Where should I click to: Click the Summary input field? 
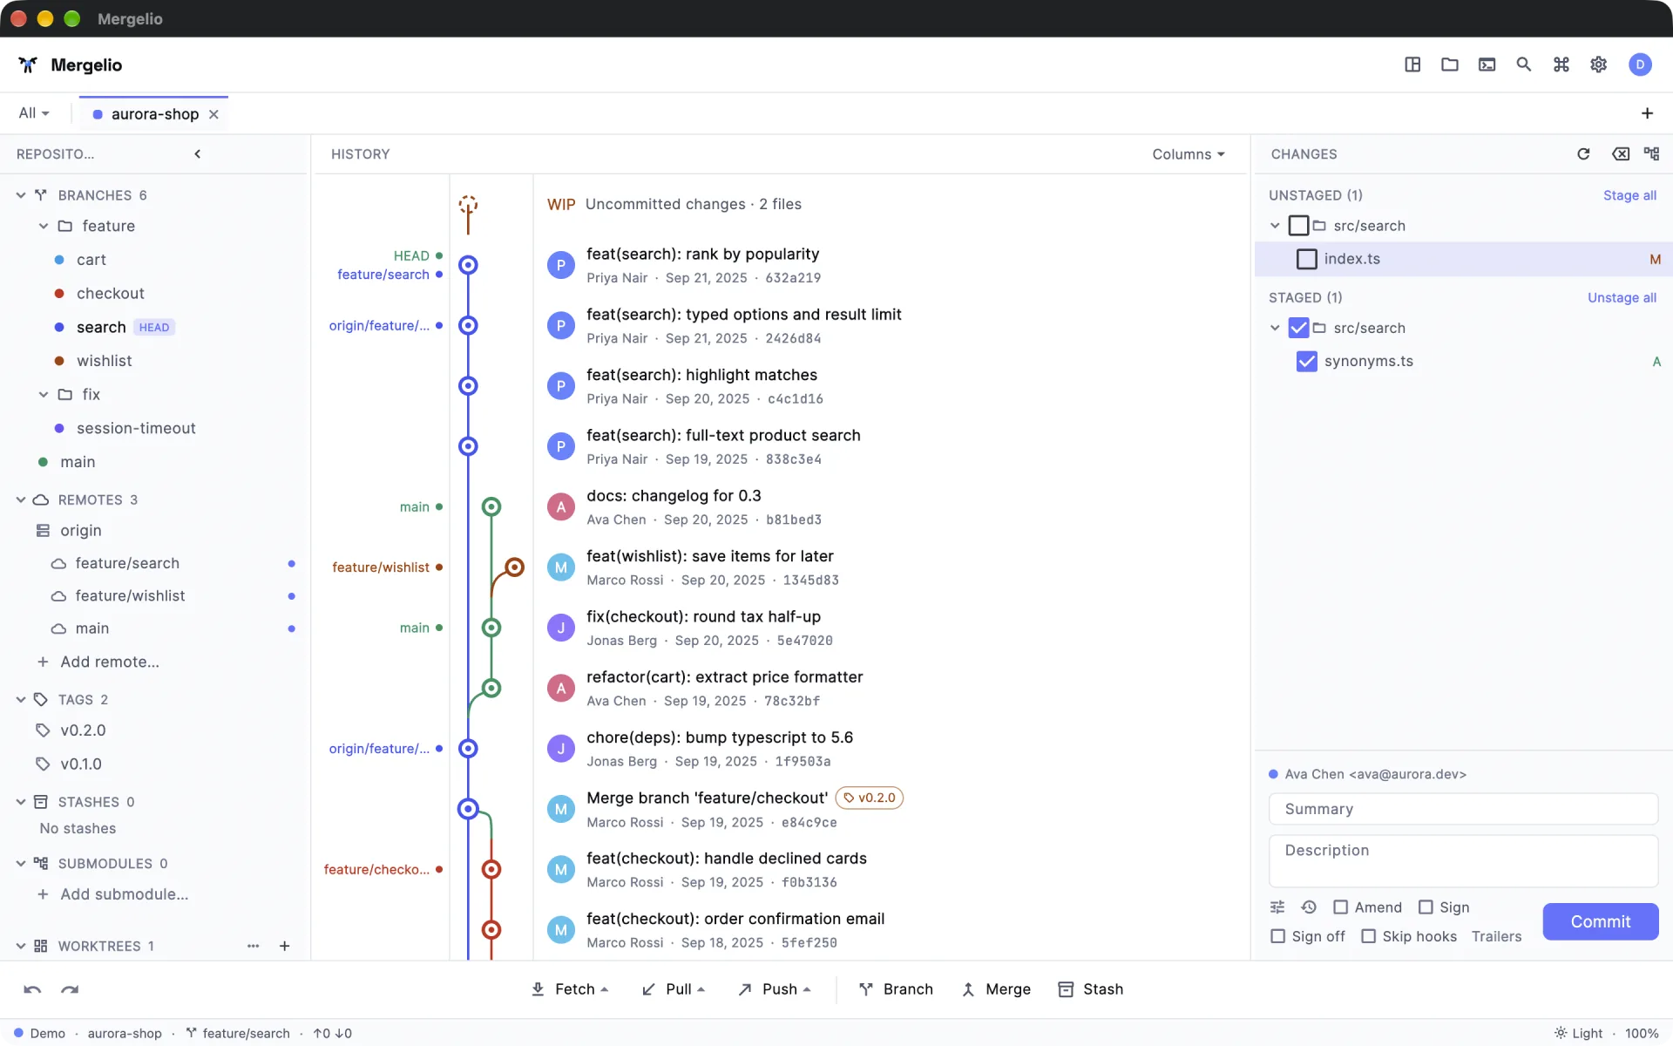[x=1463, y=809]
